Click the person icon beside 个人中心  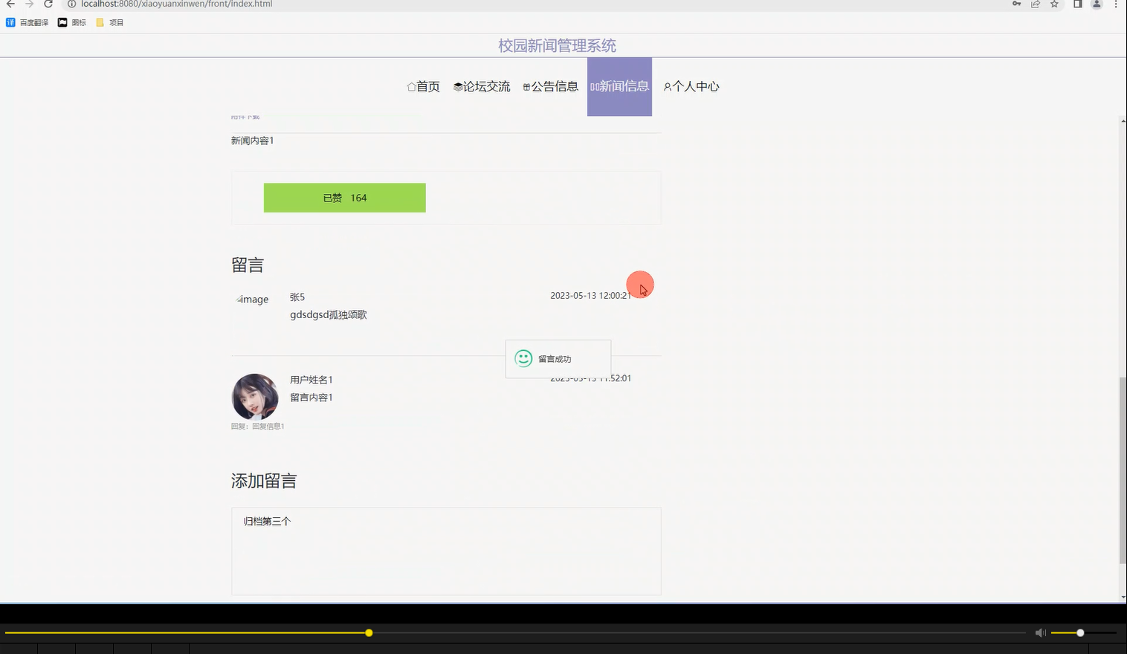click(x=667, y=86)
